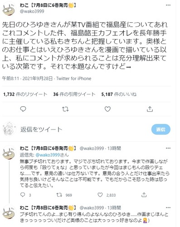Open the tweet timestamp 午前8:11 2021年9月28日

click(27, 79)
